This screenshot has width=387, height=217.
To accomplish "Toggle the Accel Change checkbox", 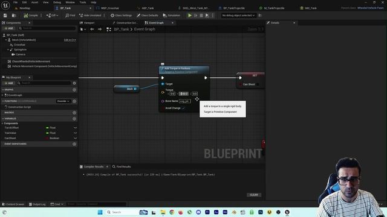I will [183, 108].
